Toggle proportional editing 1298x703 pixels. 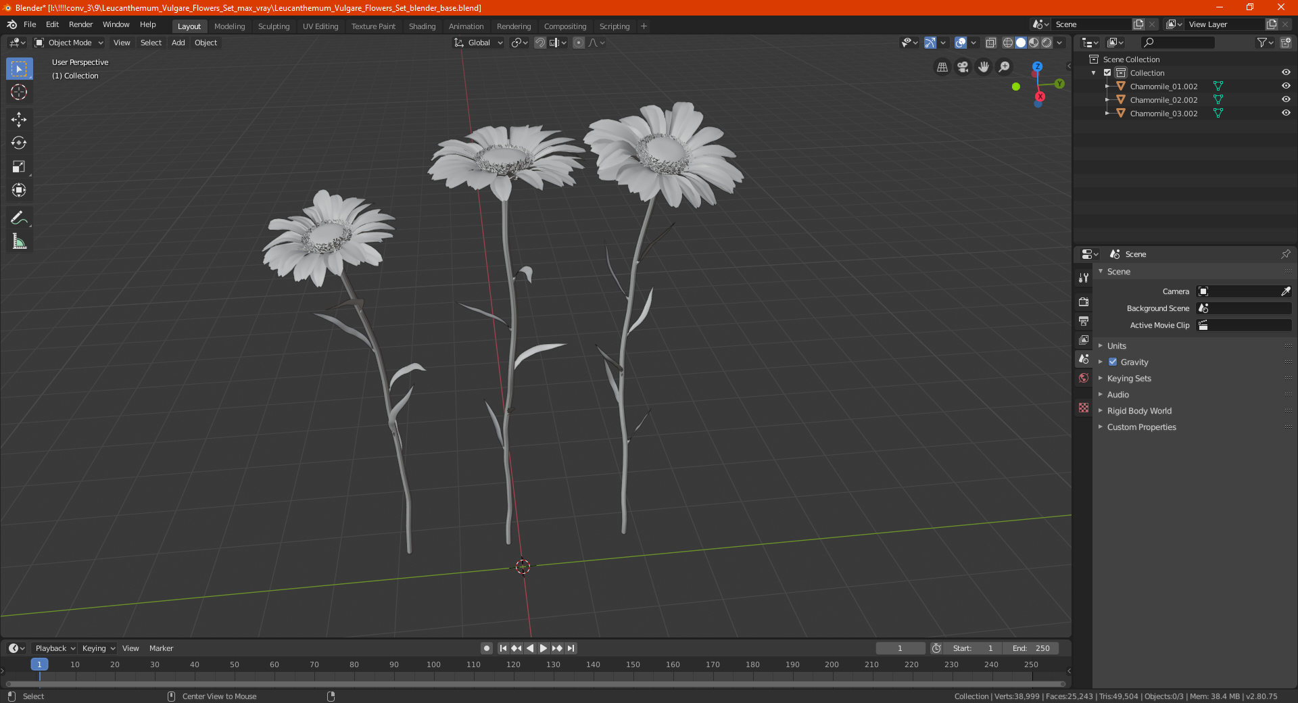click(579, 43)
